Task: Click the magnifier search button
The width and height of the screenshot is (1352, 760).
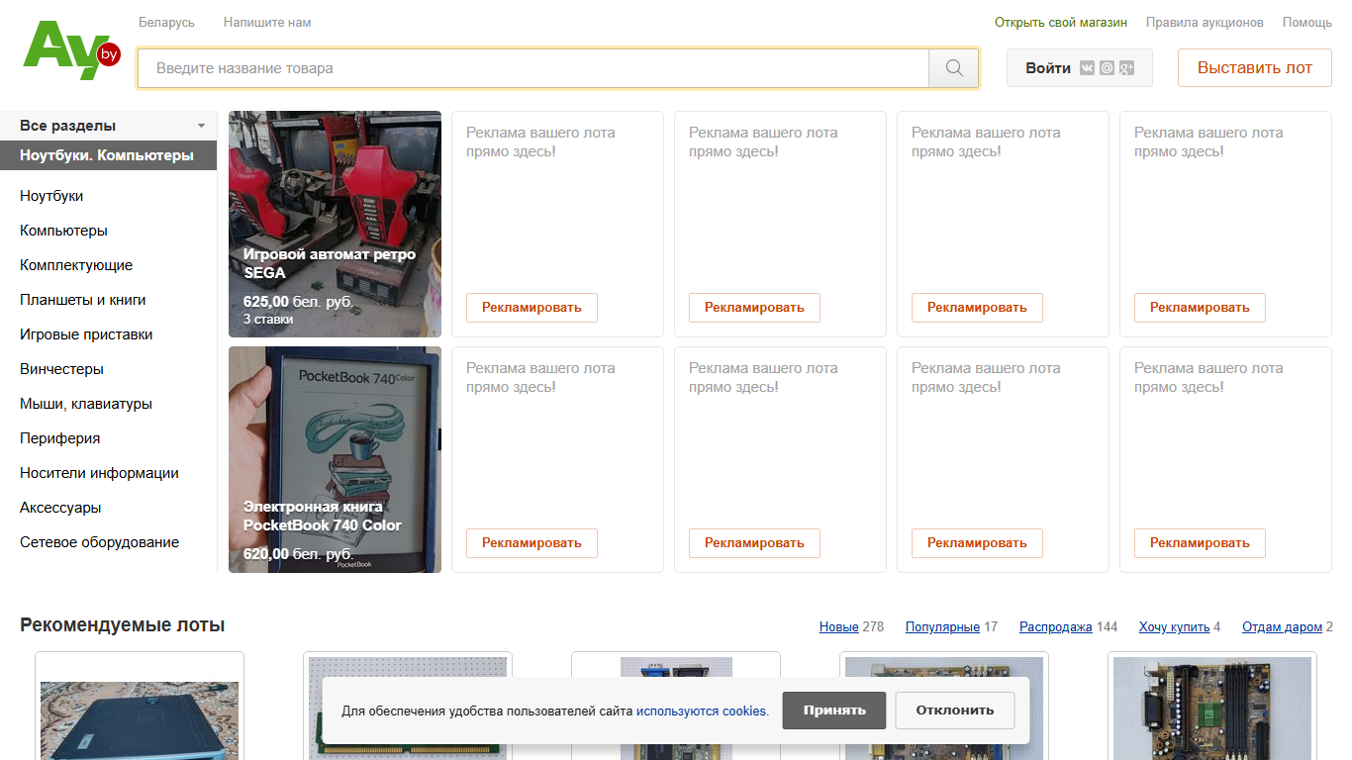Action: pos(954,68)
